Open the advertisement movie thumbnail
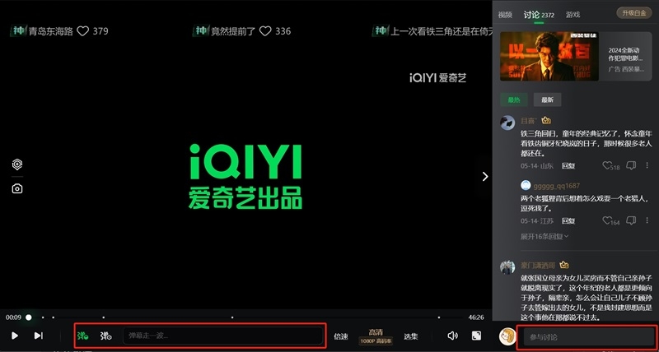The width and height of the screenshot is (659, 352). (549, 57)
